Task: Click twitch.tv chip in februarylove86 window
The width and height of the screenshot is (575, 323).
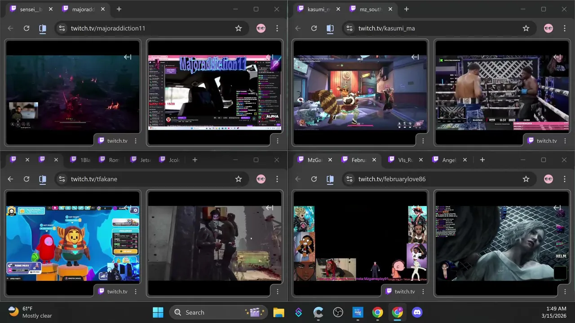Action: coord(400,292)
